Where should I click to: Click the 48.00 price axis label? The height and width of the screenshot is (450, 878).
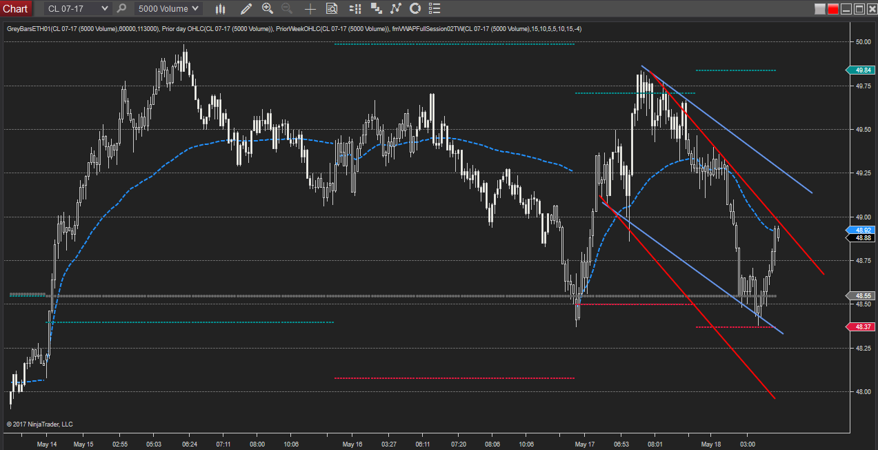pyautogui.click(x=863, y=391)
